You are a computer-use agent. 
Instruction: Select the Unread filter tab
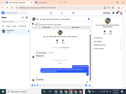click(x=8, y=26)
